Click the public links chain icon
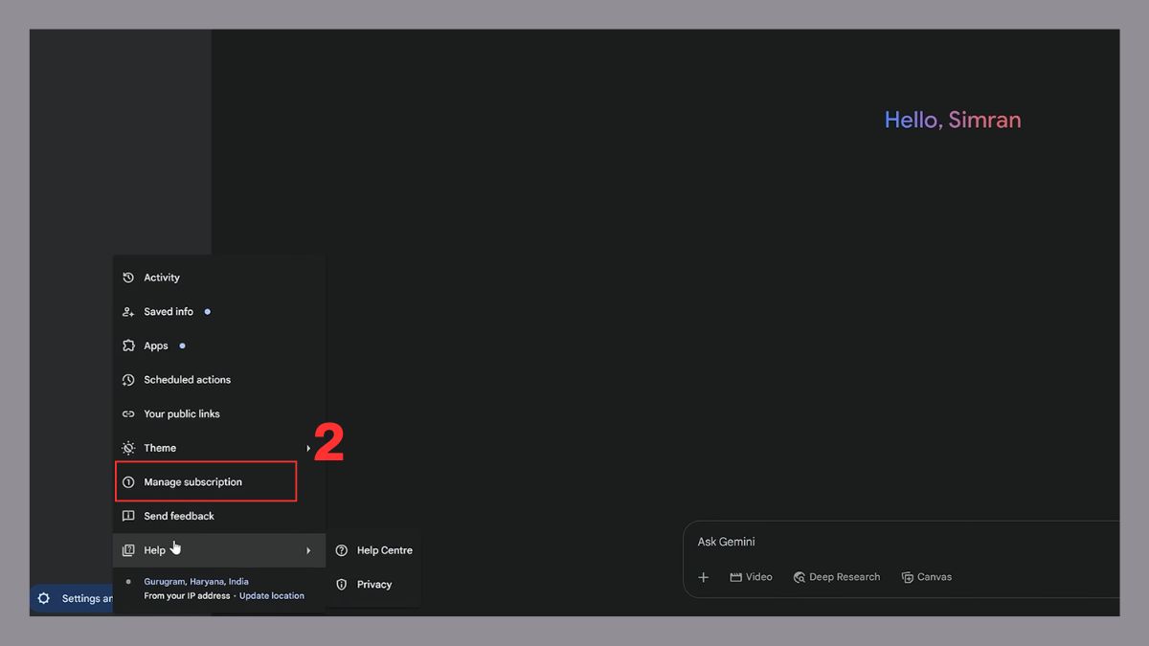Image resolution: width=1149 pixels, height=646 pixels. point(128,414)
